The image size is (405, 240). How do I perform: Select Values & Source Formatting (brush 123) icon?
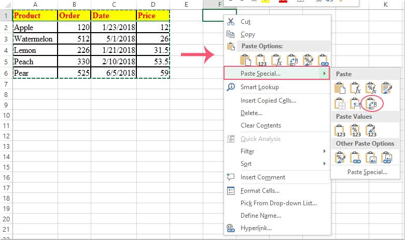[371, 130]
